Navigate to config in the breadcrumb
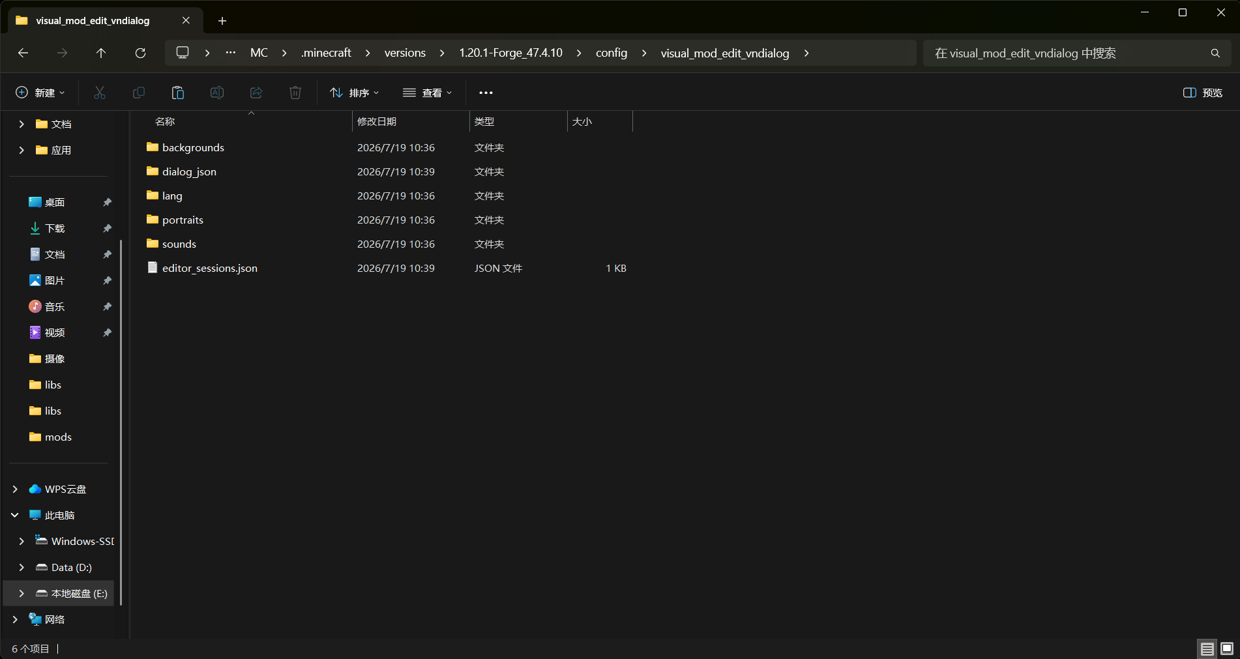The image size is (1240, 659). (x=612, y=53)
